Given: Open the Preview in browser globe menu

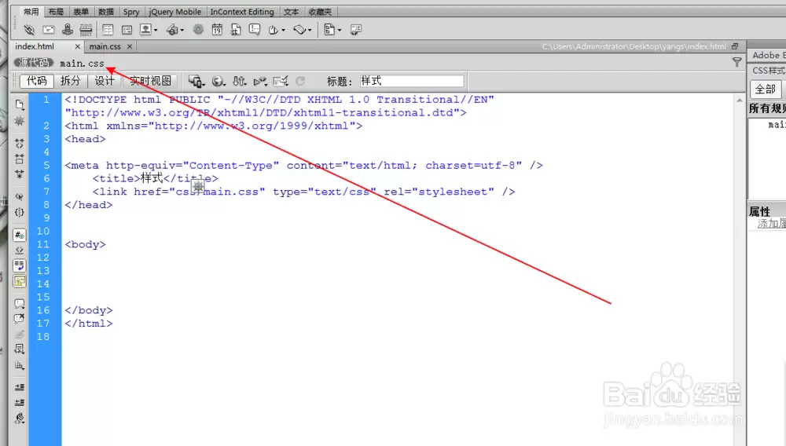Looking at the screenshot, I should click(x=218, y=81).
